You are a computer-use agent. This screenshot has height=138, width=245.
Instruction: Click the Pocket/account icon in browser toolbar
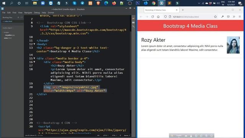tap(228, 17)
